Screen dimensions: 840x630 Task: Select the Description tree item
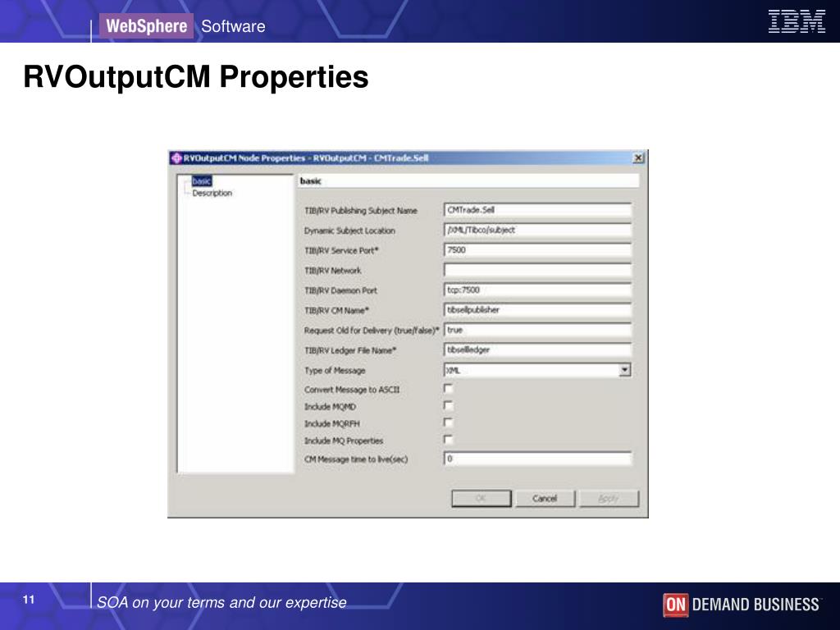click(212, 193)
